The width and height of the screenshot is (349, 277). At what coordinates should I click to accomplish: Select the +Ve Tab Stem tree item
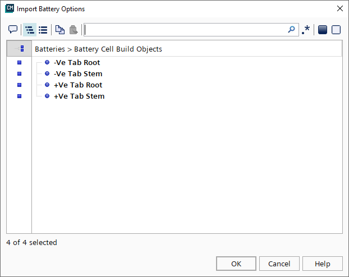click(79, 96)
